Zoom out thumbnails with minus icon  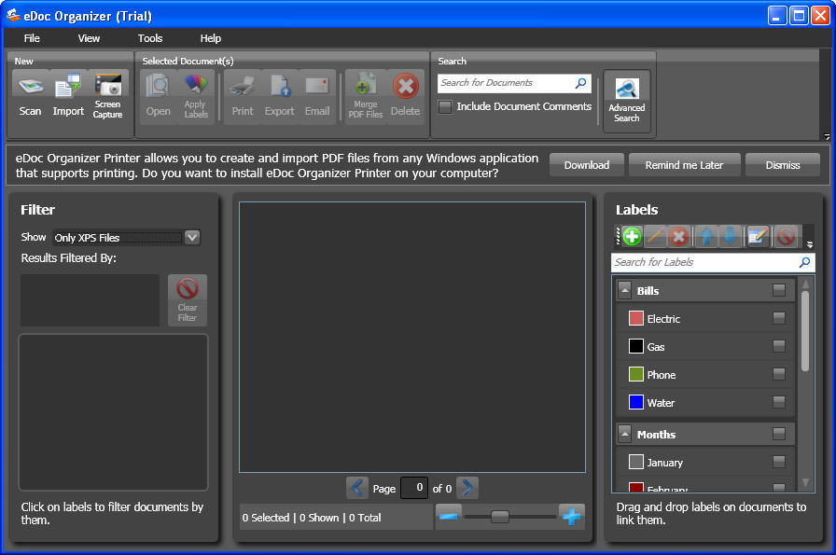pyautogui.click(x=449, y=516)
